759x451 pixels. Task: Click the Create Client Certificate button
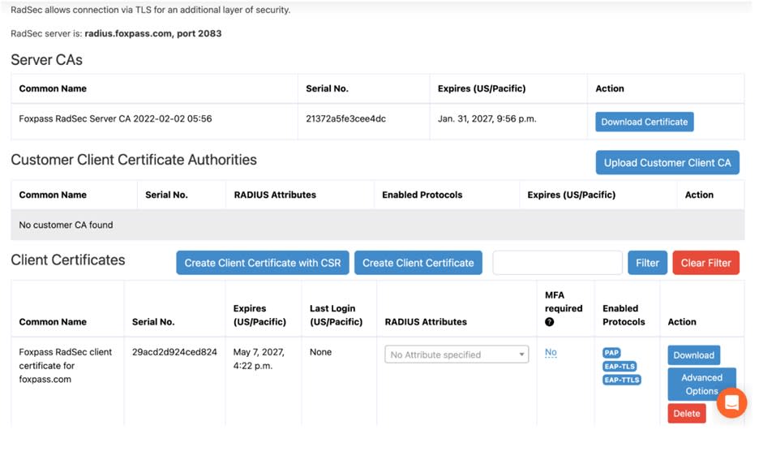(x=418, y=263)
